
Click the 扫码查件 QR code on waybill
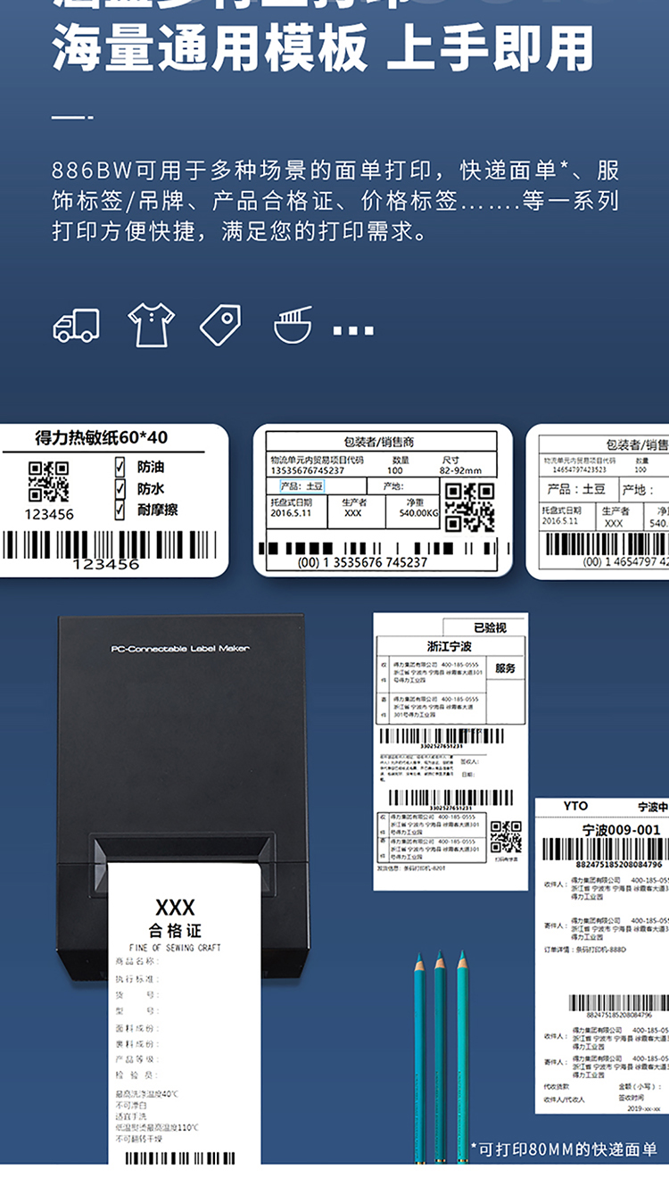(506, 837)
